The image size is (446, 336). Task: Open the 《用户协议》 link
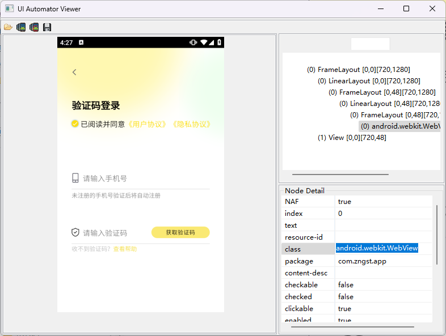point(147,124)
